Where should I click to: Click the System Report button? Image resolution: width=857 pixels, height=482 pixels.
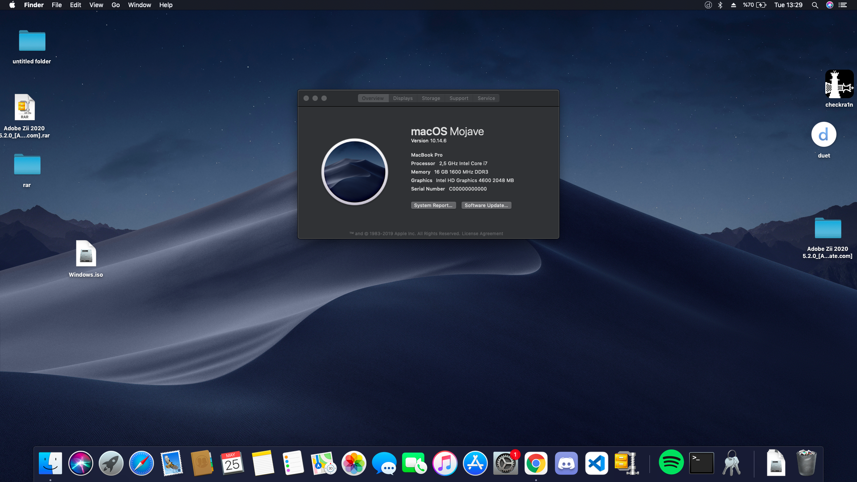[433, 205]
